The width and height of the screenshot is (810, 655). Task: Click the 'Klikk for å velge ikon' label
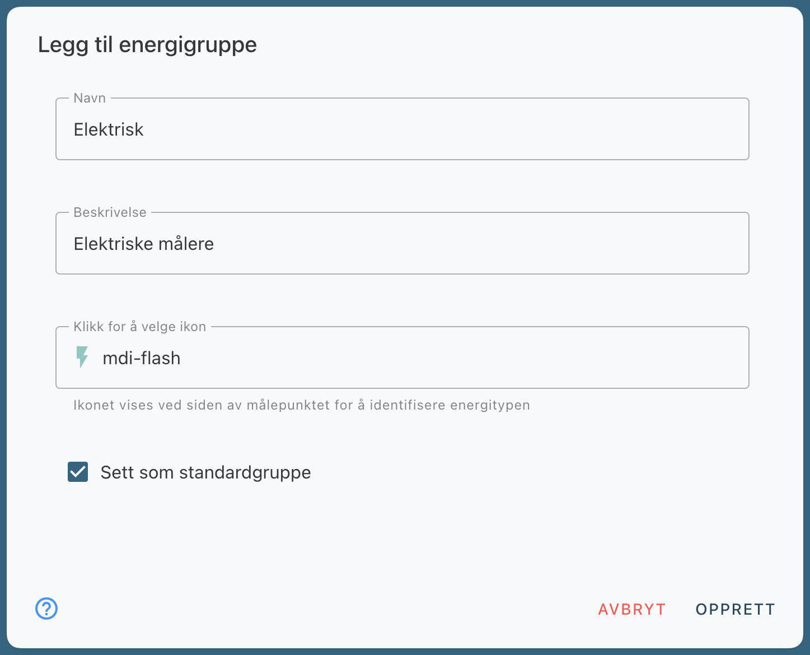coord(140,327)
